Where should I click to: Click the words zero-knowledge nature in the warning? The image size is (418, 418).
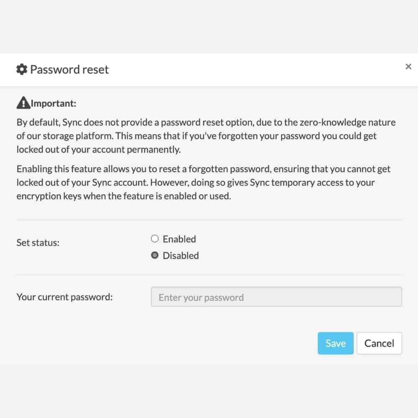(348, 122)
